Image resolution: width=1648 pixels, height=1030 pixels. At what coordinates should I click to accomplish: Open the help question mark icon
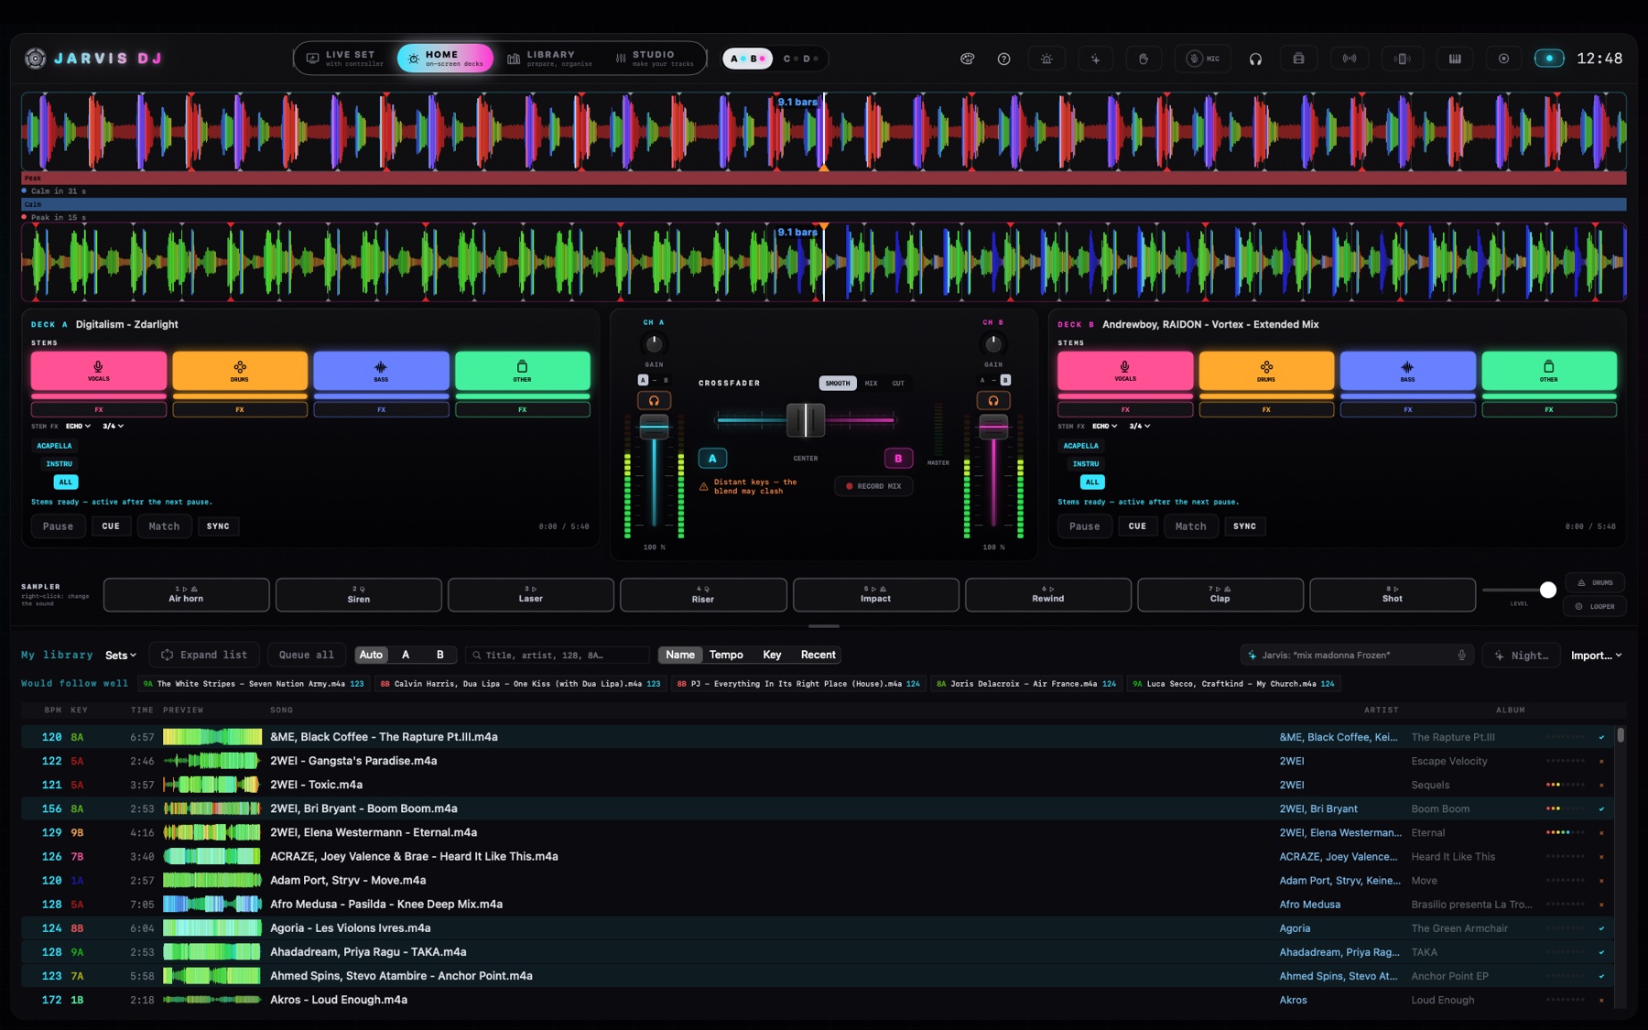point(1003,59)
